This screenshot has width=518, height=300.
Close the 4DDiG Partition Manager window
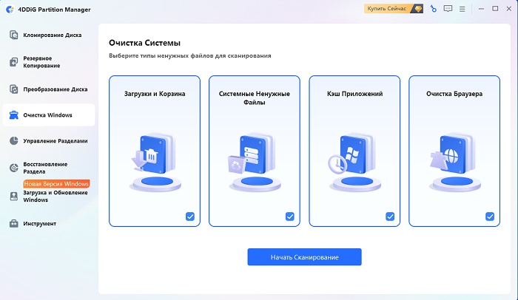tap(509, 9)
